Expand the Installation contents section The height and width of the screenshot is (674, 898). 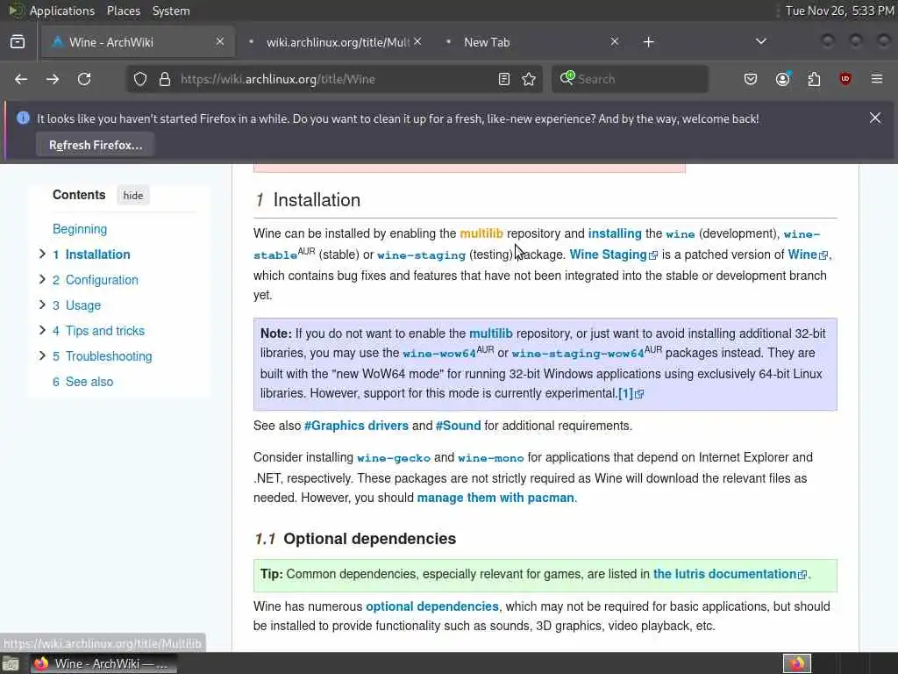click(x=42, y=254)
